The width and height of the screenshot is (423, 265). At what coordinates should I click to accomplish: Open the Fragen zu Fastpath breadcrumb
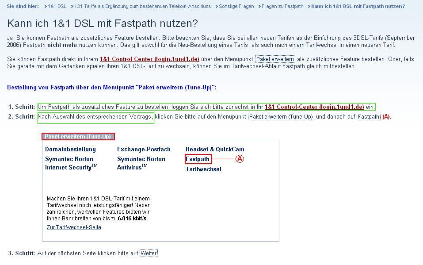[x=282, y=6]
